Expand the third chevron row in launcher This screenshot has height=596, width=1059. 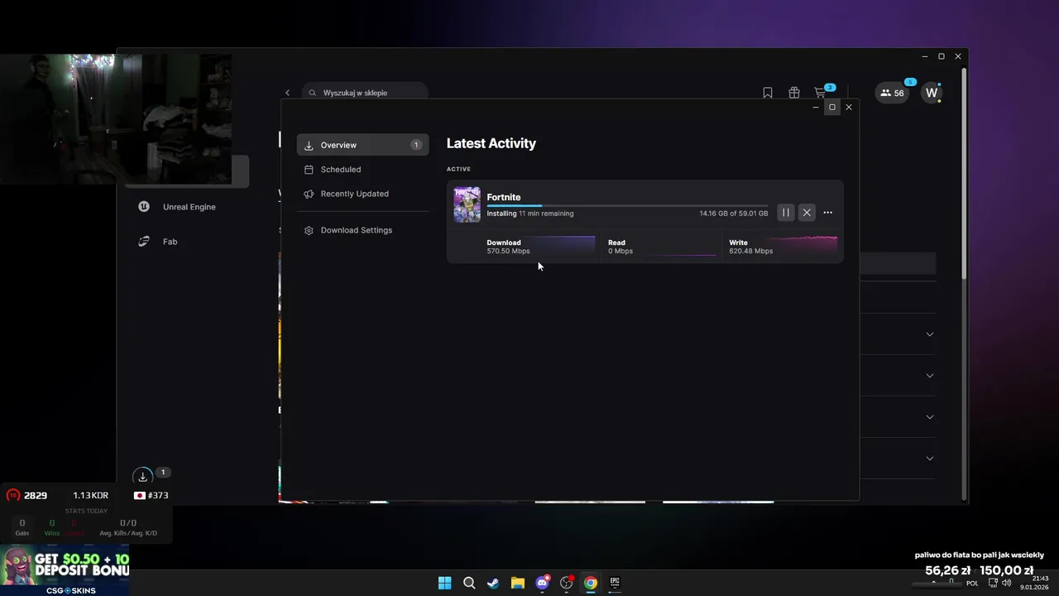pos(930,417)
